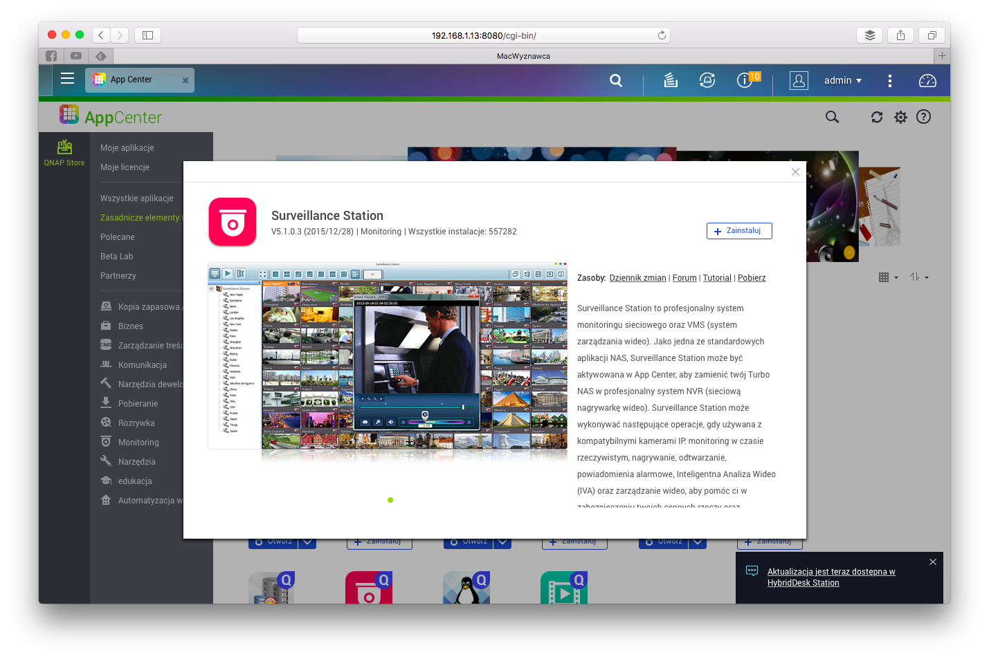The width and height of the screenshot is (989, 659).
Task: Select Narzędzia deweloperskie category
Action: click(141, 384)
